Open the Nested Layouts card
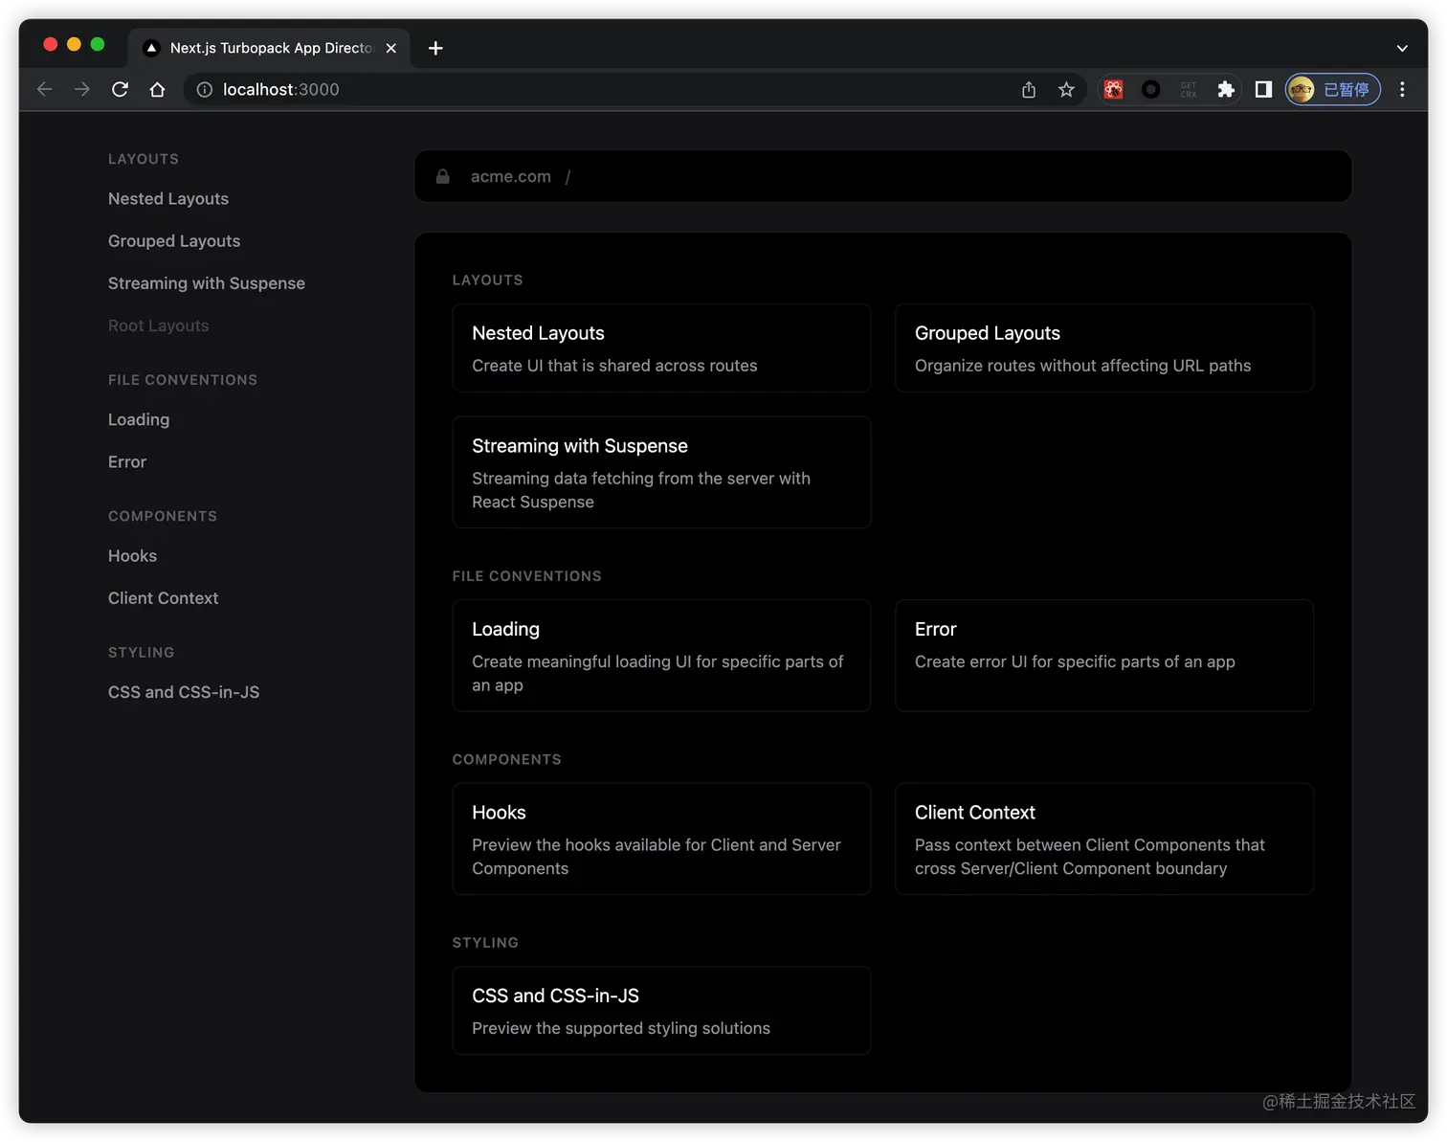The image size is (1447, 1142). coord(661,347)
